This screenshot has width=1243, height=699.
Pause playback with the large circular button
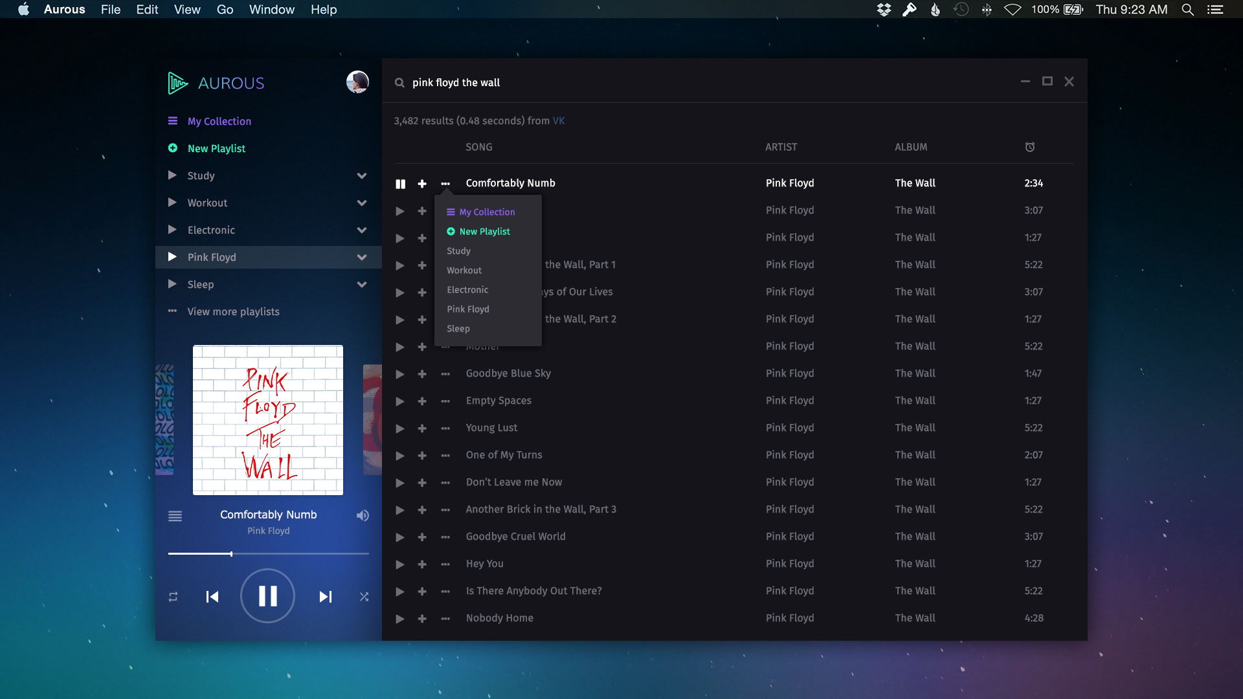coord(267,596)
